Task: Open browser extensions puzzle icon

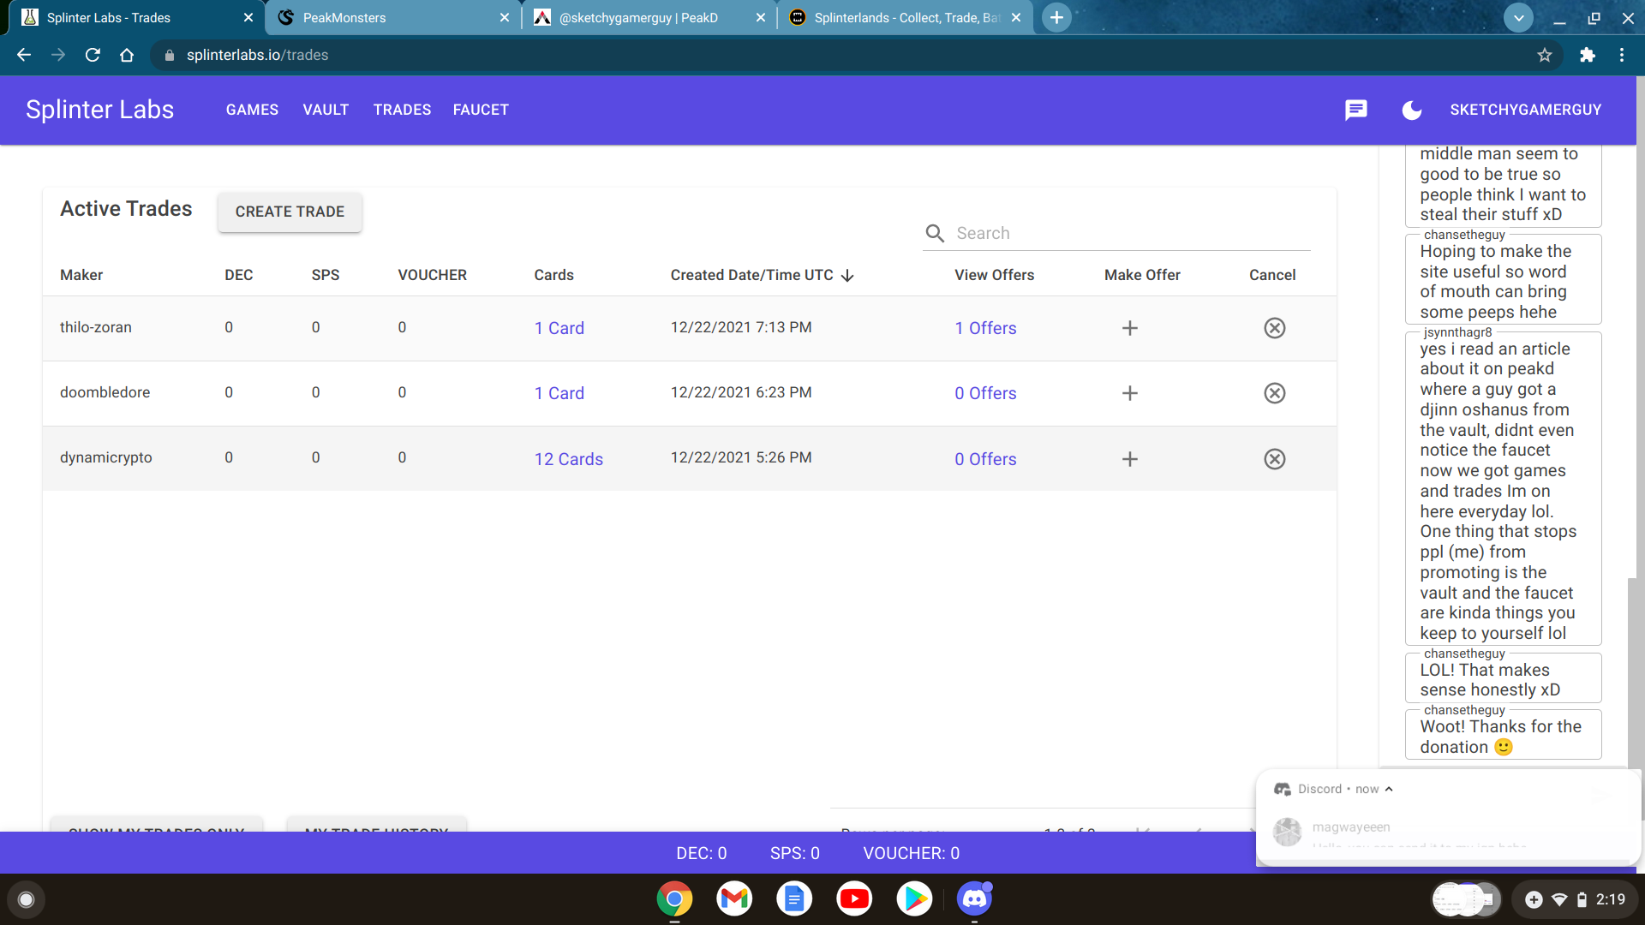Action: (1588, 55)
